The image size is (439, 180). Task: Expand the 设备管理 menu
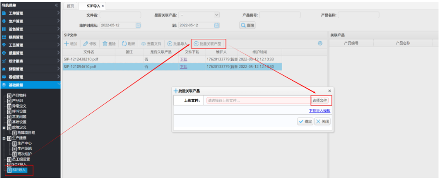[x=30, y=29]
